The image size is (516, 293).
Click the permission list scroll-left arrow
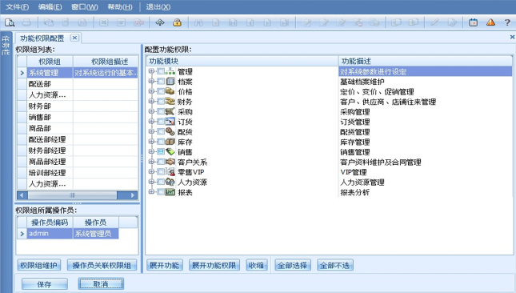pos(22,195)
